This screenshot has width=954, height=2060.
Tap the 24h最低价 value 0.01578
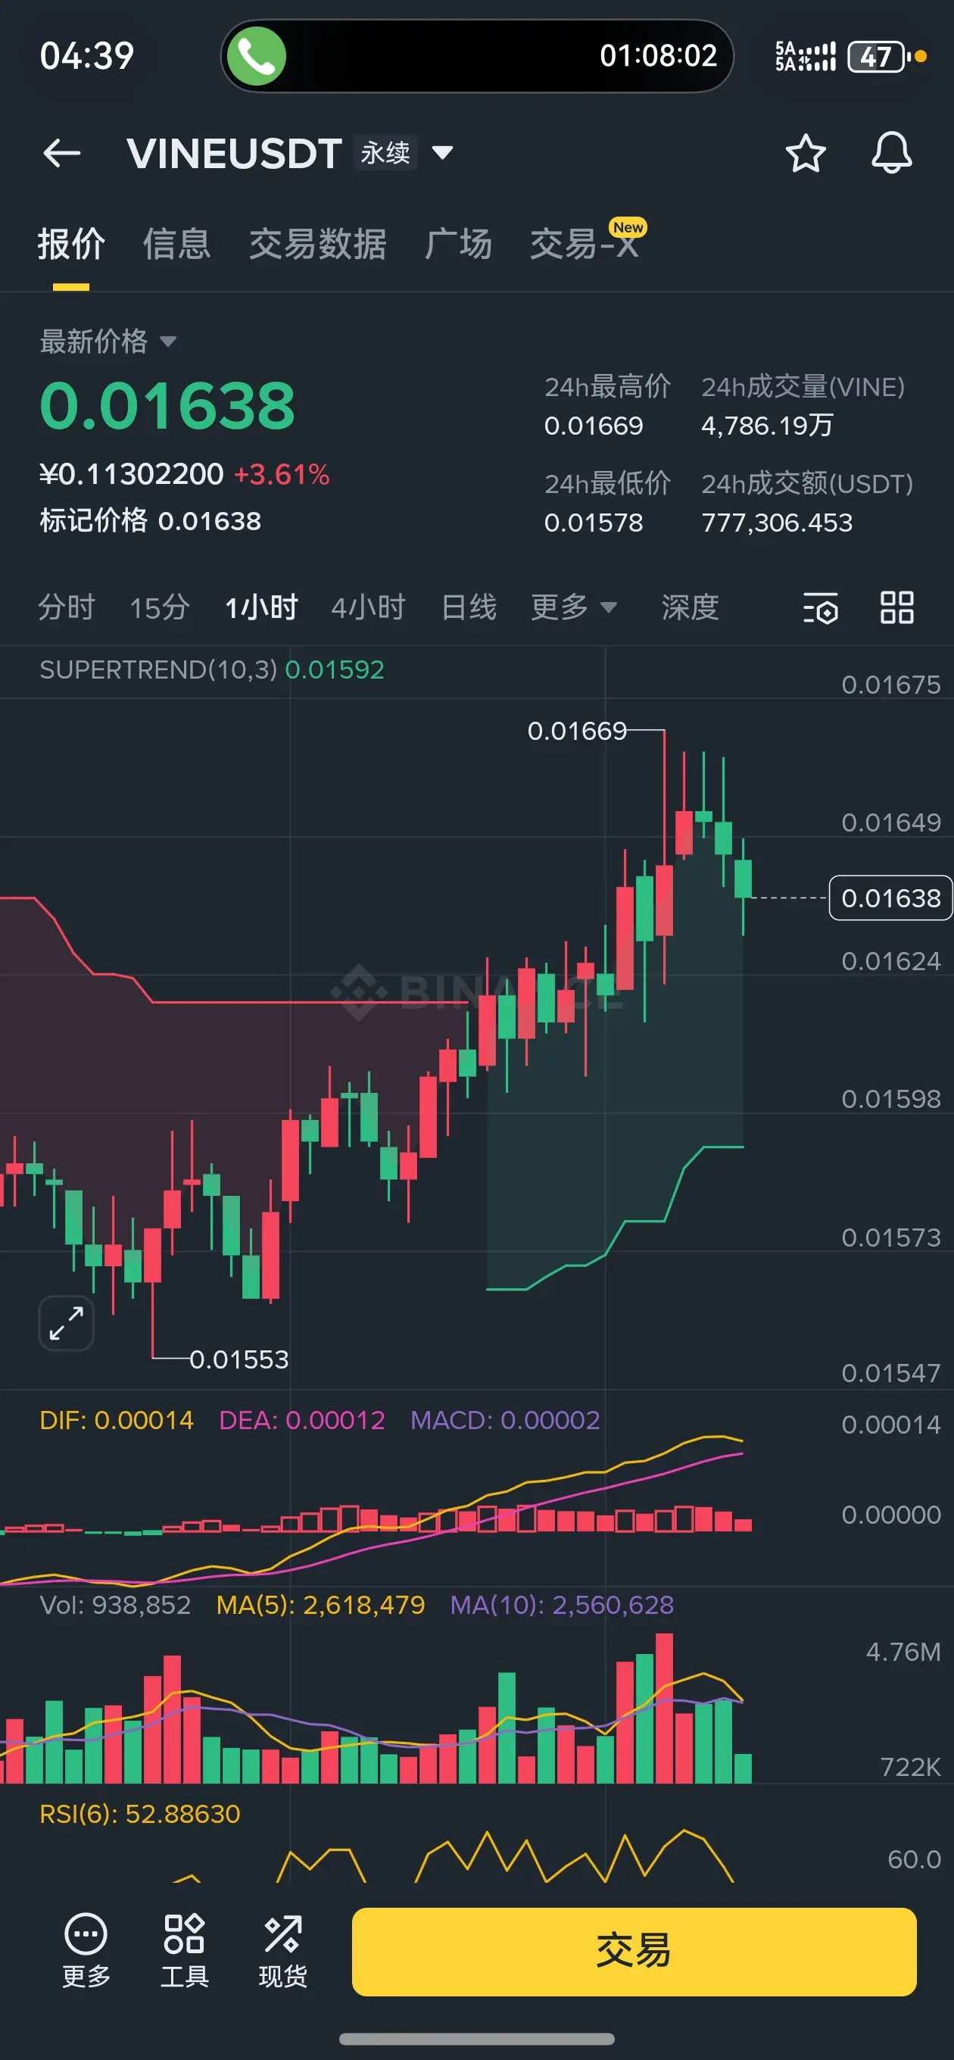coord(594,523)
